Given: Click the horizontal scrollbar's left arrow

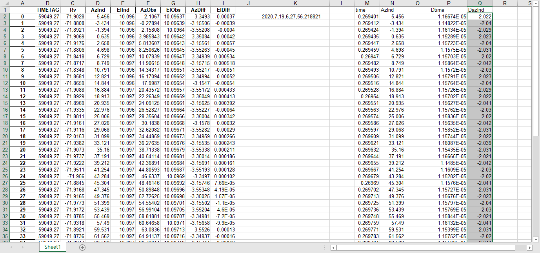Looking at the screenshot, I should pyautogui.click(x=333, y=248).
